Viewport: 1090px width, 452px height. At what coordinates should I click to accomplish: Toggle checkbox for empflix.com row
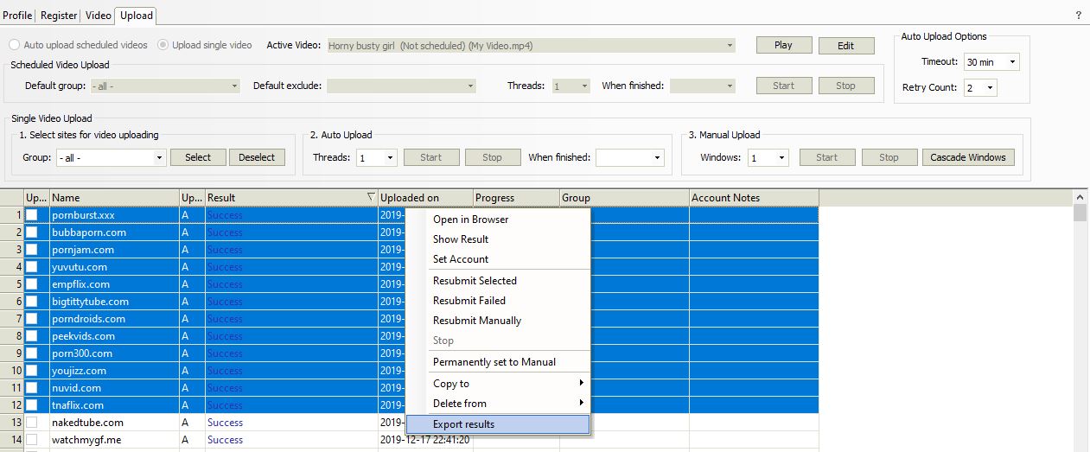[32, 284]
